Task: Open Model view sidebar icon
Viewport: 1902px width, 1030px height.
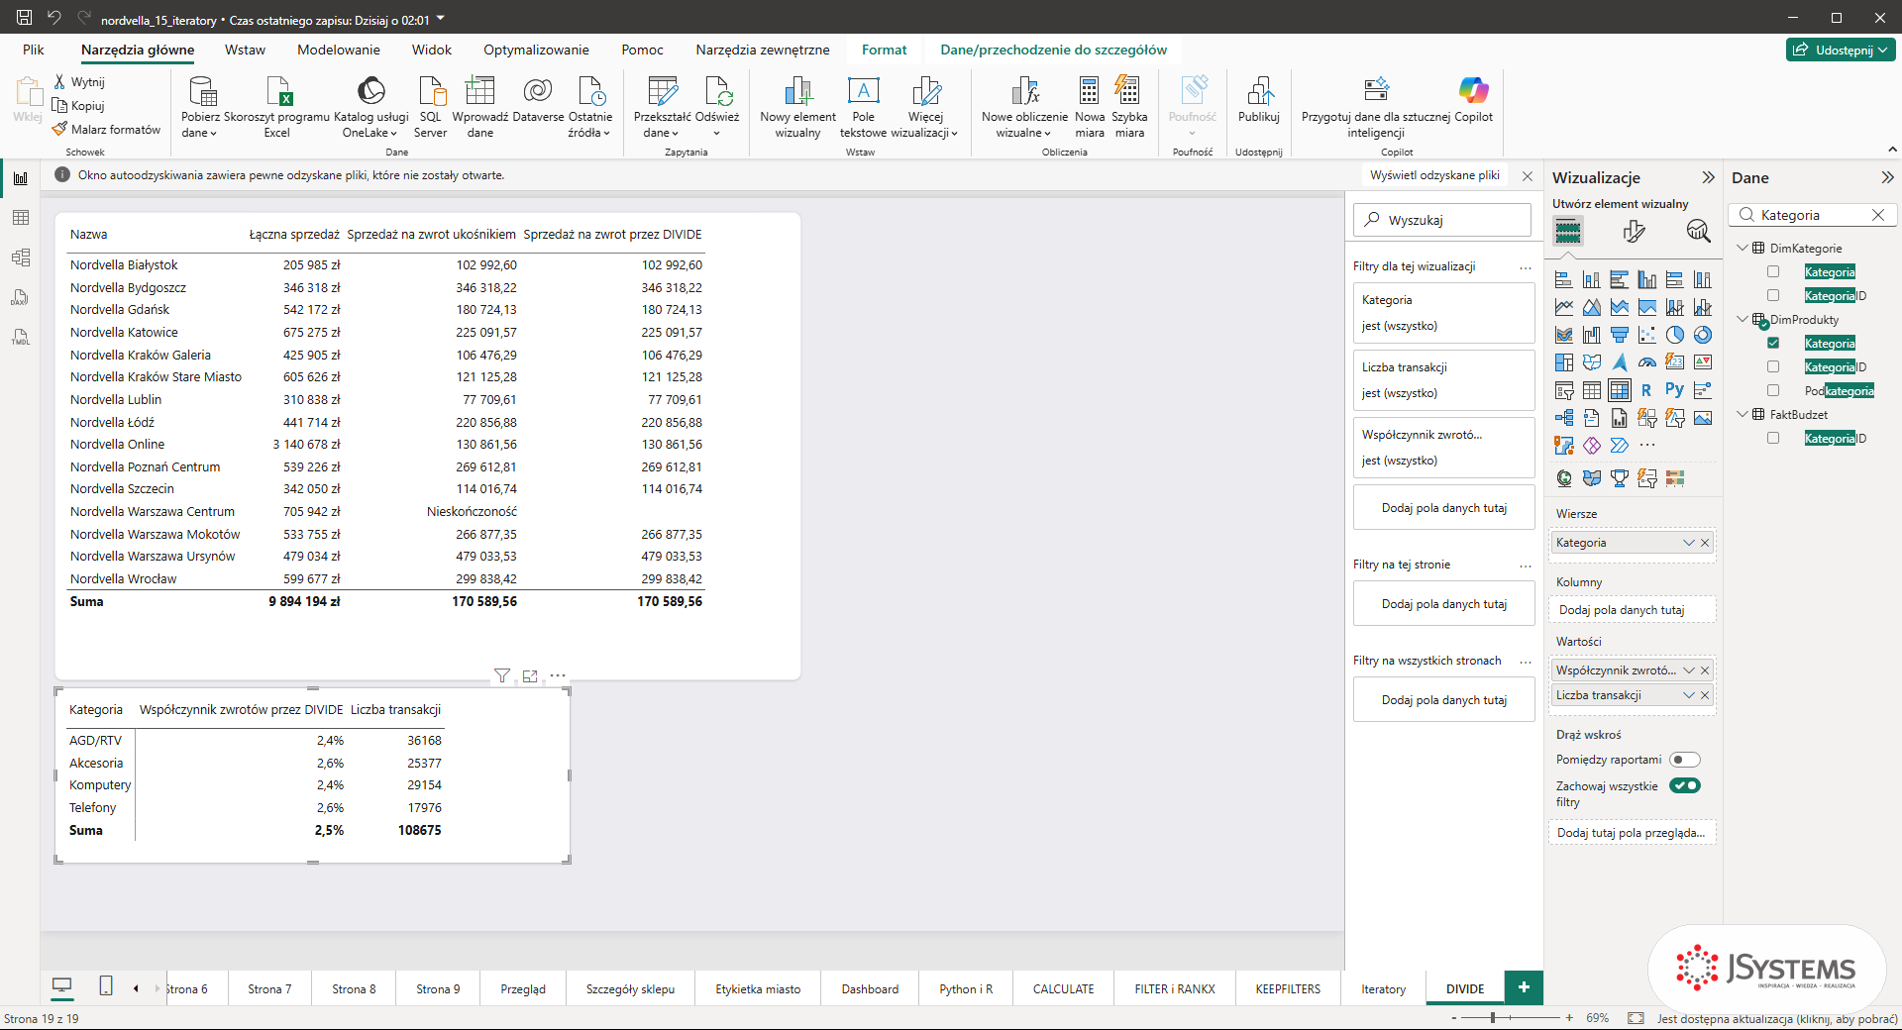Action: pyautogui.click(x=20, y=257)
